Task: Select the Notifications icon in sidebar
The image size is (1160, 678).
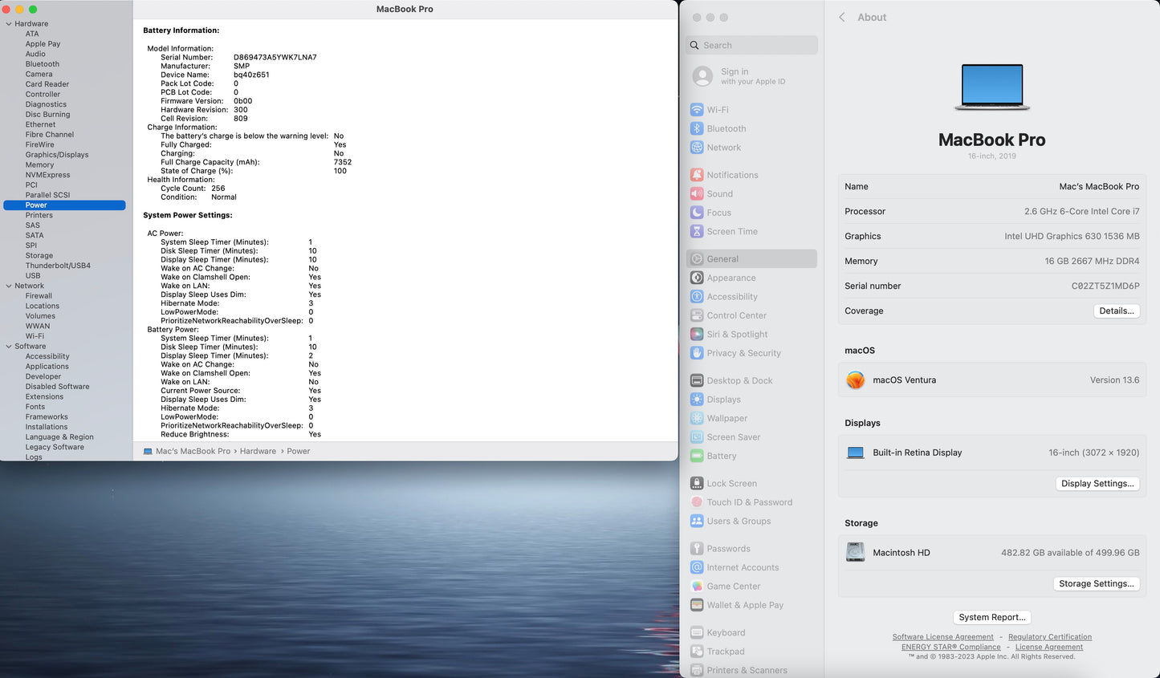Action: pos(697,175)
